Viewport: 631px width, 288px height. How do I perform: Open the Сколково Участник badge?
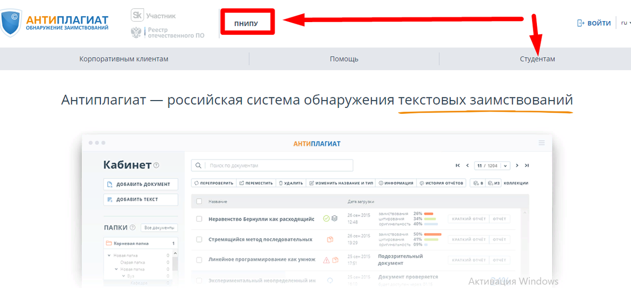pos(154,16)
